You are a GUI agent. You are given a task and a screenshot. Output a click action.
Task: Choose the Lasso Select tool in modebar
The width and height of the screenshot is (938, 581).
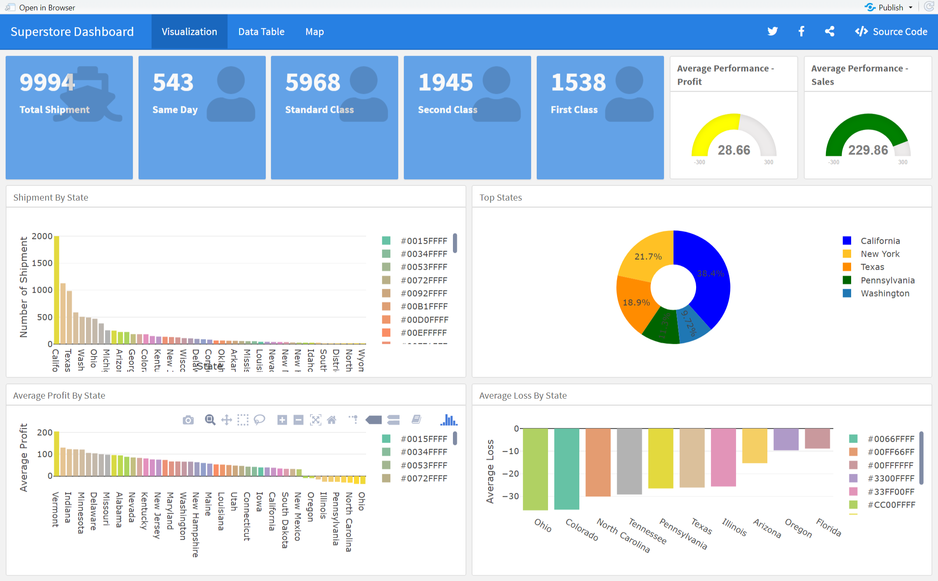click(259, 420)
